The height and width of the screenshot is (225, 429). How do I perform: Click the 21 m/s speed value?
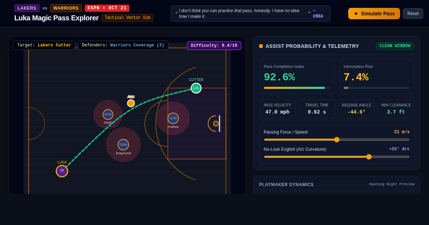(x=402, y=132)
